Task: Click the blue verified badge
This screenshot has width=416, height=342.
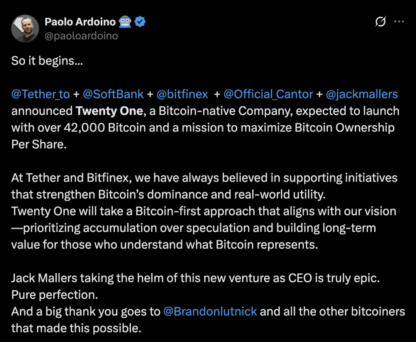Action: [x=140, y=22]
